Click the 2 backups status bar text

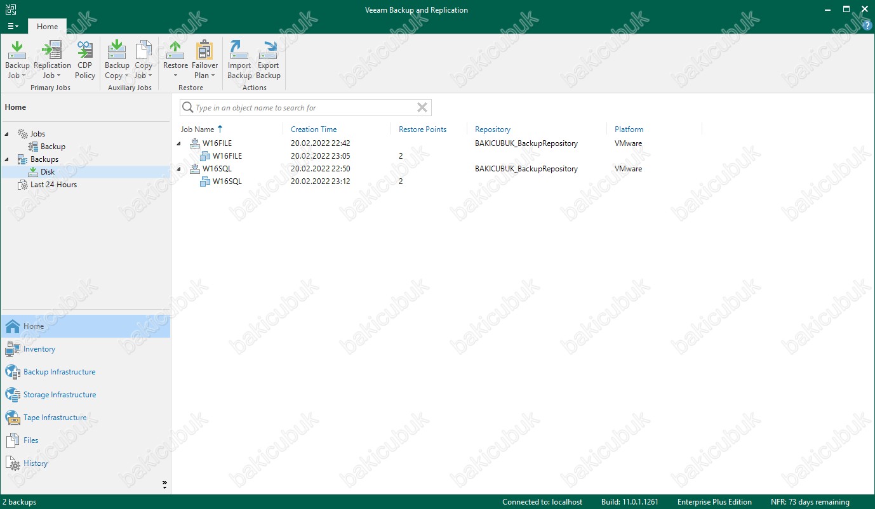click(x=19, y=502)
